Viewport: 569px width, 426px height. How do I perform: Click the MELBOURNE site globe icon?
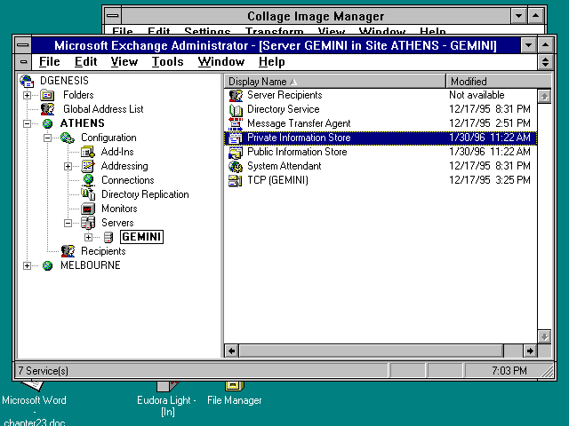point(47,265)
